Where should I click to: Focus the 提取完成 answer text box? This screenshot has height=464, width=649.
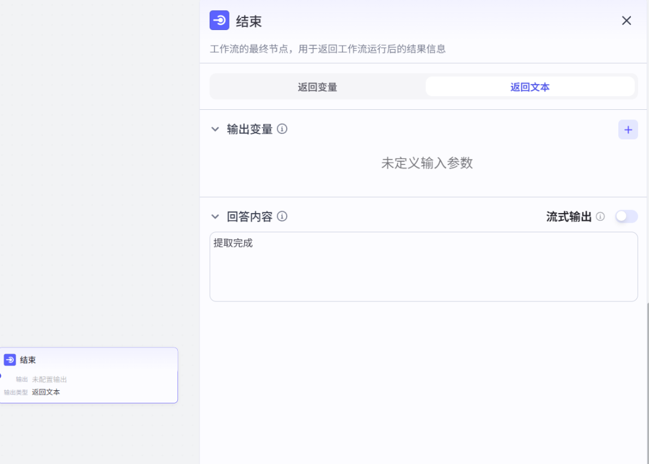[424, 267]
